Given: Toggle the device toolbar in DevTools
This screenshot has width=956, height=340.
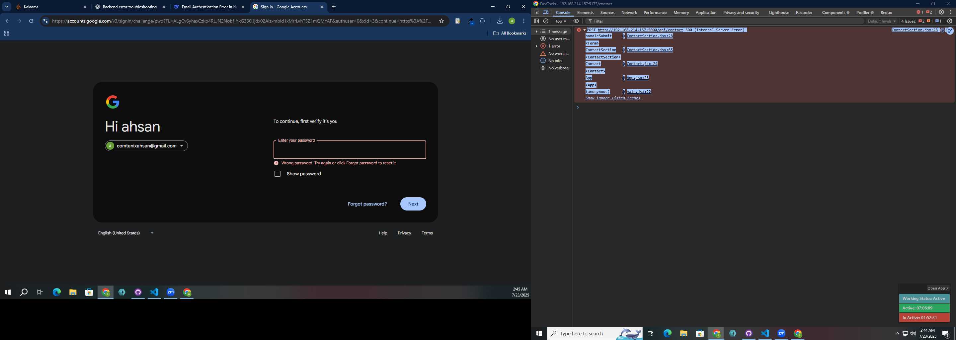Looking at the screenshot, I should point(546,12).
